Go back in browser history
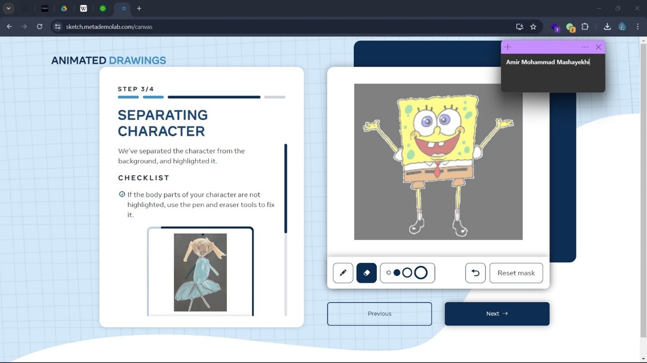Viewport: 647px width, 363px height. [x=10, y=27]
